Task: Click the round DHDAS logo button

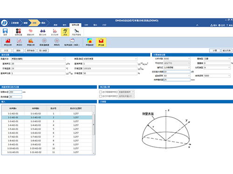Action: pos(4,23)
